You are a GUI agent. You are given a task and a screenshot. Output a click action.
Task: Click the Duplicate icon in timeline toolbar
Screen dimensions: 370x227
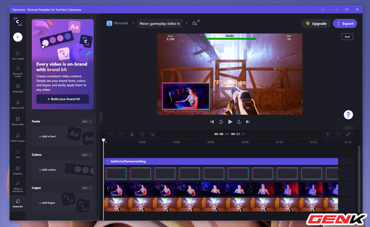click(x=153, y=134)
